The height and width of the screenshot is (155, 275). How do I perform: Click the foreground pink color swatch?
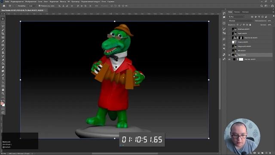[2, 103]
